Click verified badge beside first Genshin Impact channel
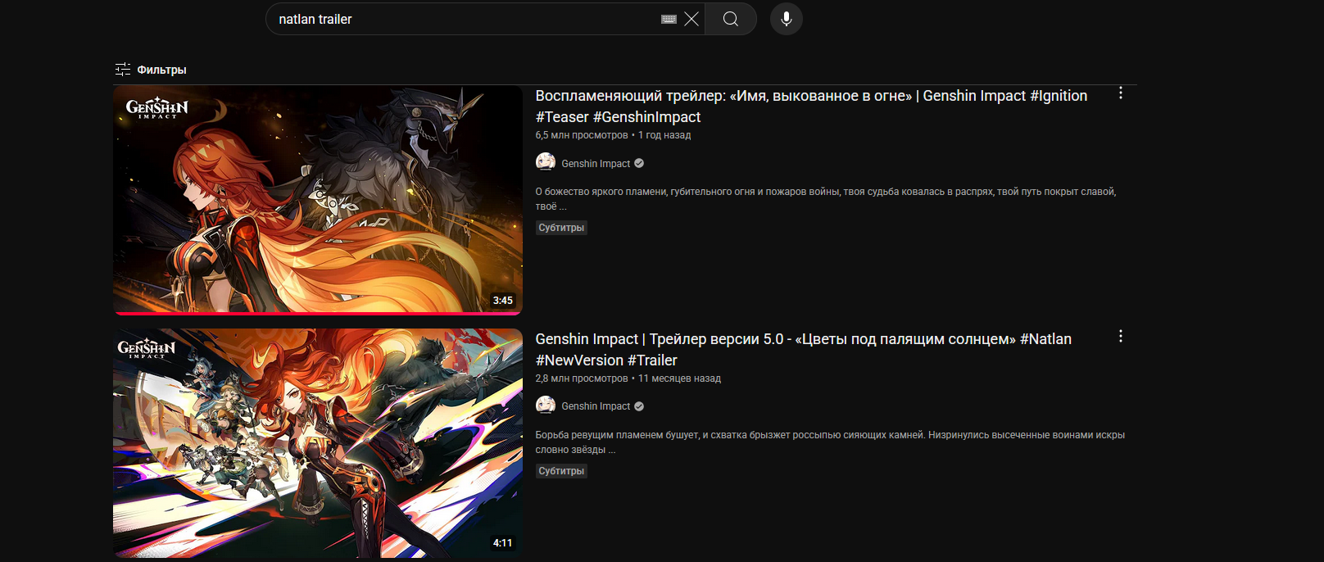This screenshot has height=562, width=1324. 639,164
